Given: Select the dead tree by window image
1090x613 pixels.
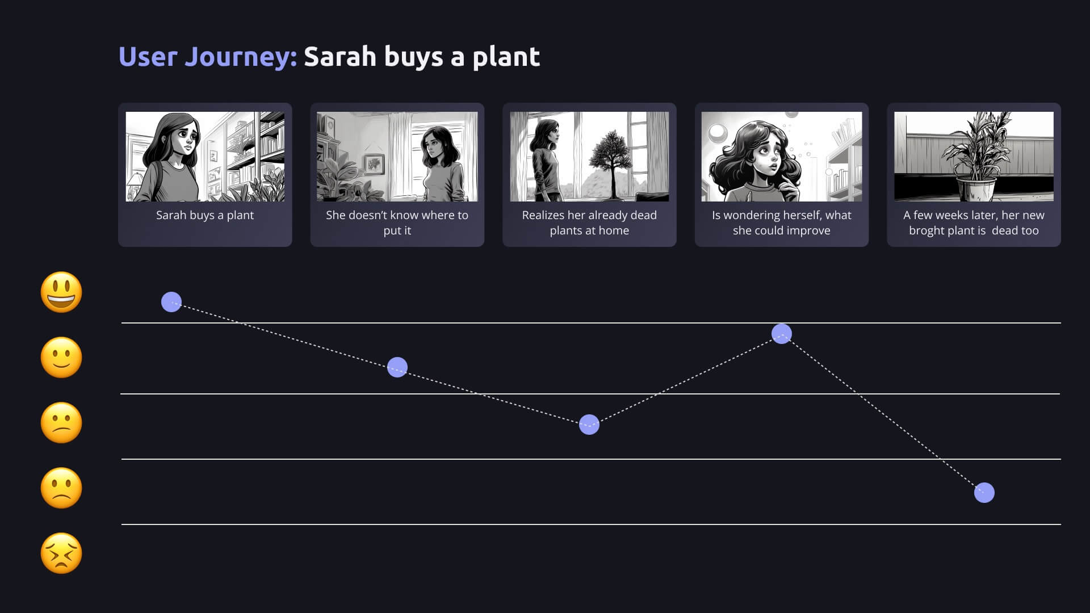Looking at the screenshot, I should [589, 157].
